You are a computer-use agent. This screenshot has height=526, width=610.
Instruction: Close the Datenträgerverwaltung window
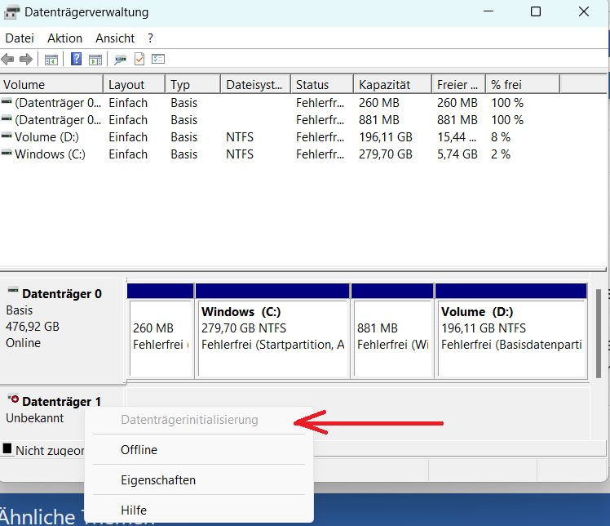[x=584, y=11]
